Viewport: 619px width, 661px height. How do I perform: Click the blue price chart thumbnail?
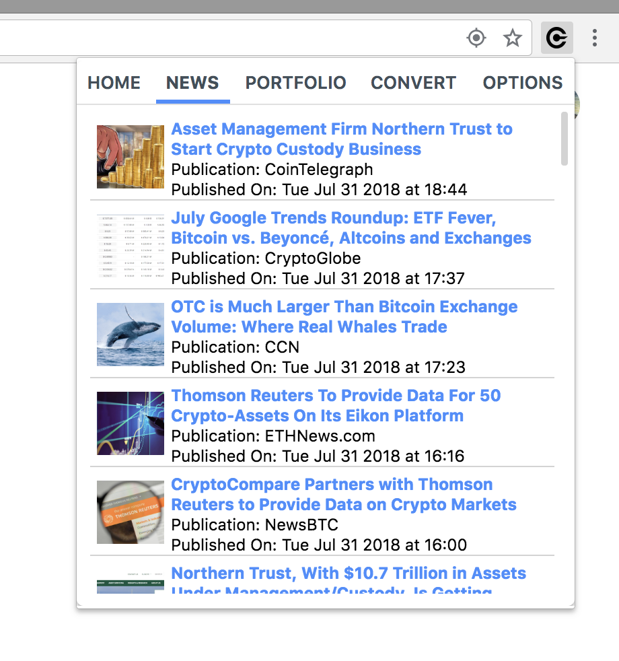pyautogui.click(x=129, y=423)
